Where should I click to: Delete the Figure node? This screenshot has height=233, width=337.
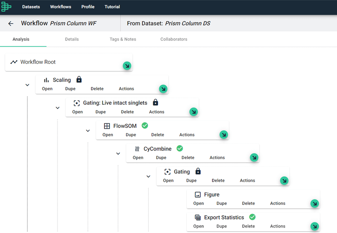tap(248, 203)
